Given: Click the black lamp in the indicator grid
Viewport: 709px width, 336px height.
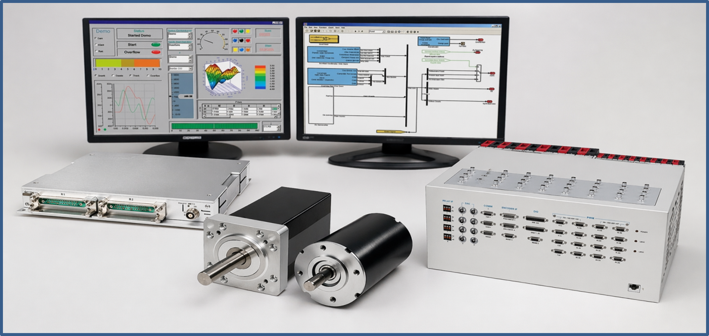Looking at the screenshot, I should pos(241,40).
